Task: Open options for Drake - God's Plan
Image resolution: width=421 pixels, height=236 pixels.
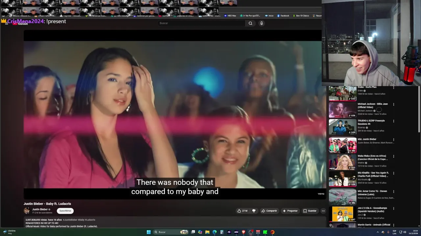Action: tap(393, 88)
